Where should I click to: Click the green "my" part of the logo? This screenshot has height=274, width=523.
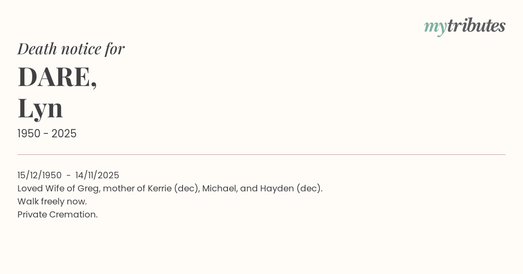(435, 27)
